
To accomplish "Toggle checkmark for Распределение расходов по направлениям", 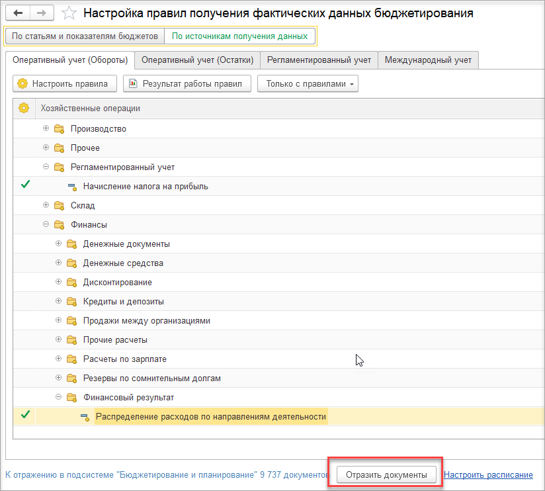I will (x=25, y=414).
